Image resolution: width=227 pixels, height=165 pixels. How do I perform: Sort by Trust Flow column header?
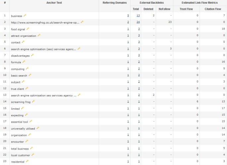186,9
